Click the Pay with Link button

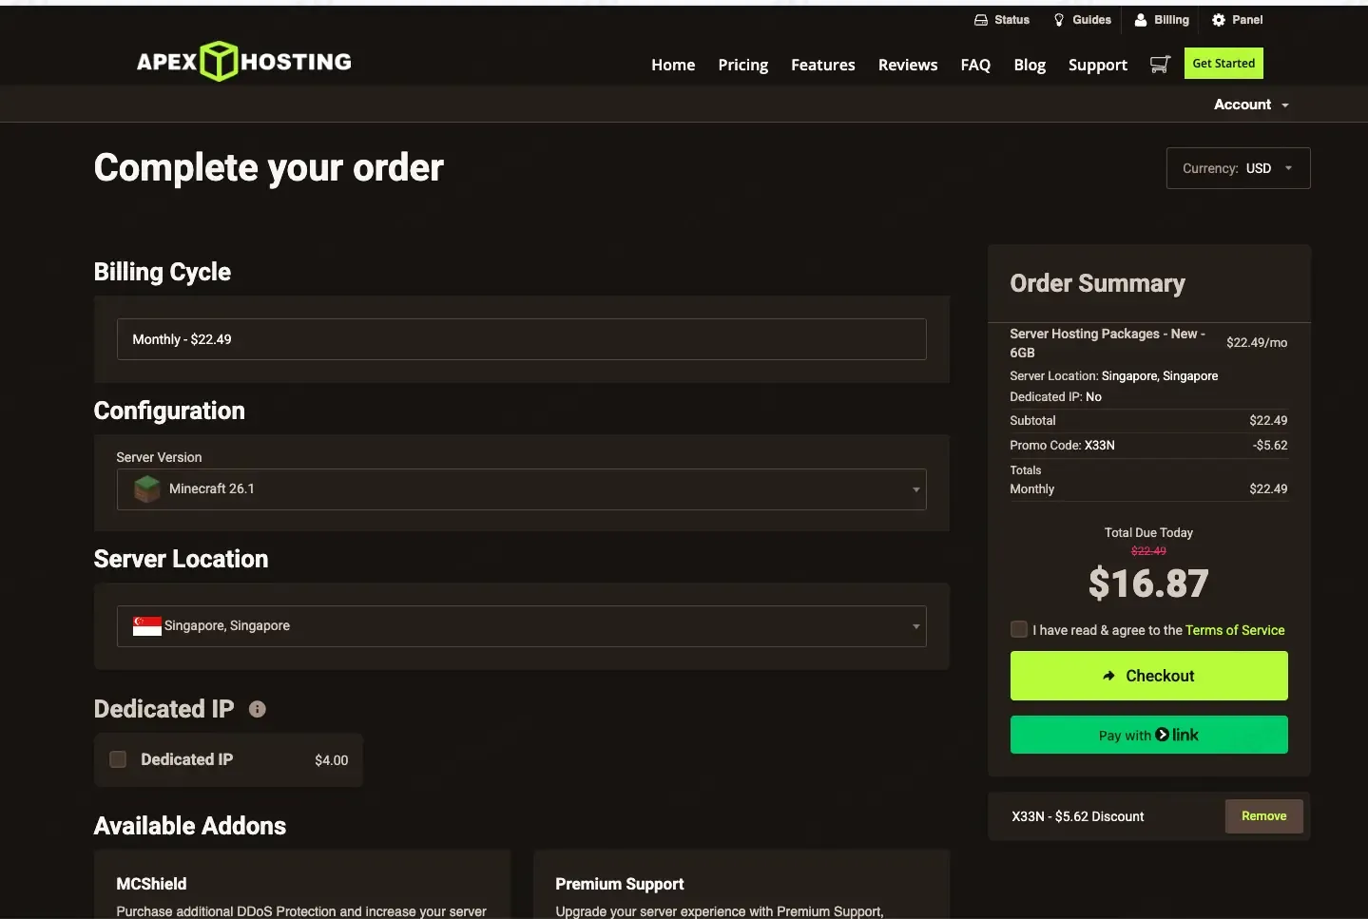tap(1148, 735)
